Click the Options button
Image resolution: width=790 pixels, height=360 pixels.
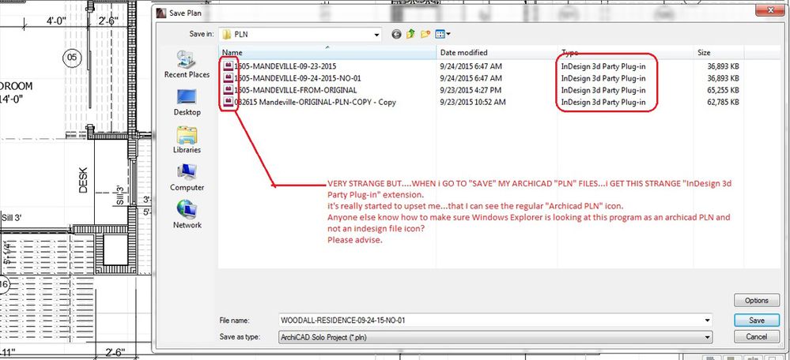(x=756, y=301)
